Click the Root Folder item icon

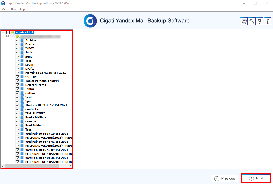coord(22,125)
